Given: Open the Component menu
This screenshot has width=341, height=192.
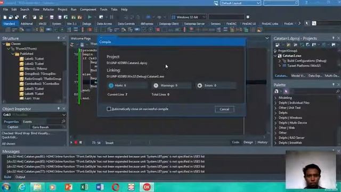Looking at the screenshot, I should (x=88, y=10).
